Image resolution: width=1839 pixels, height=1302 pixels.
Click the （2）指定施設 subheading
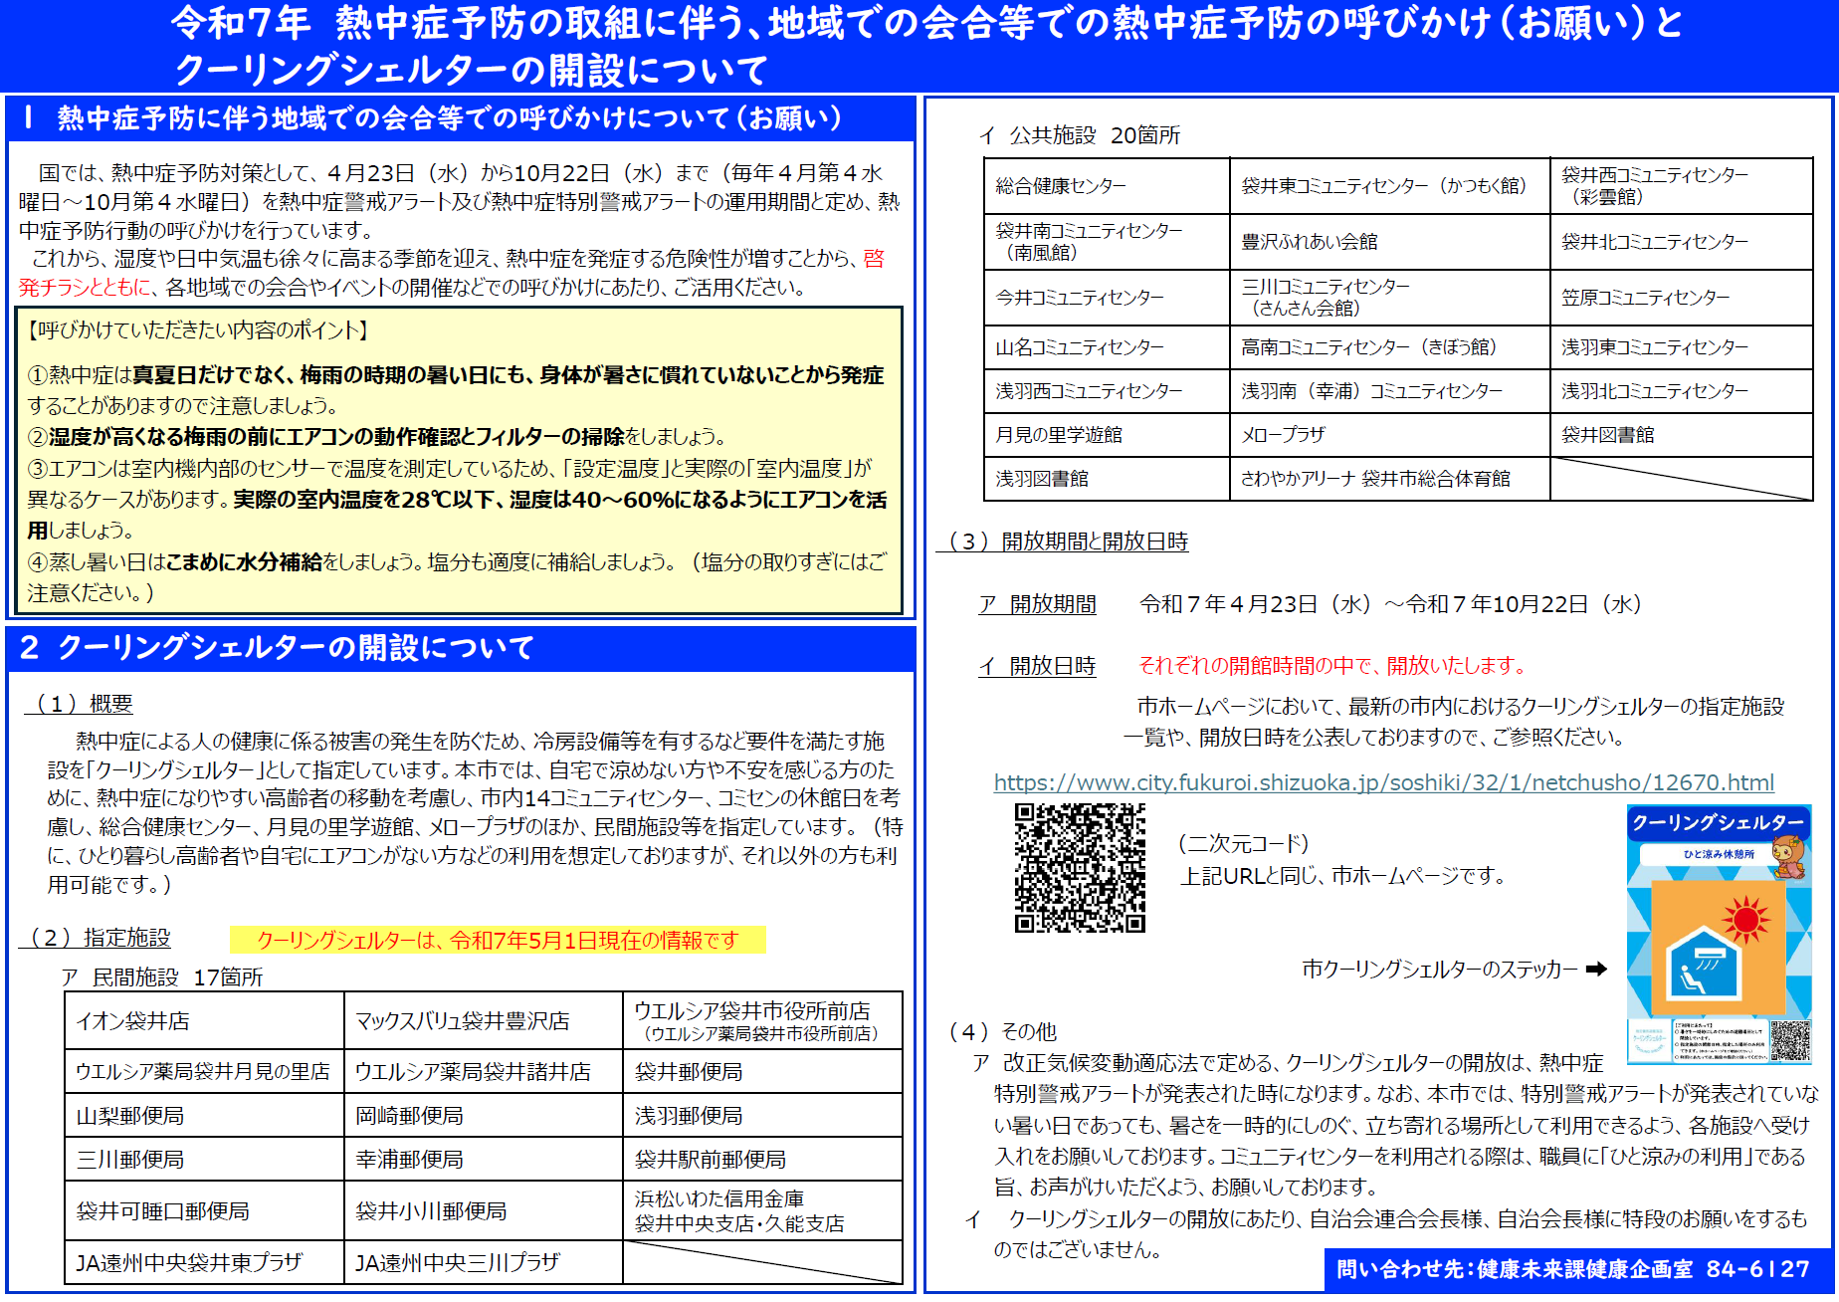point(96,937)
